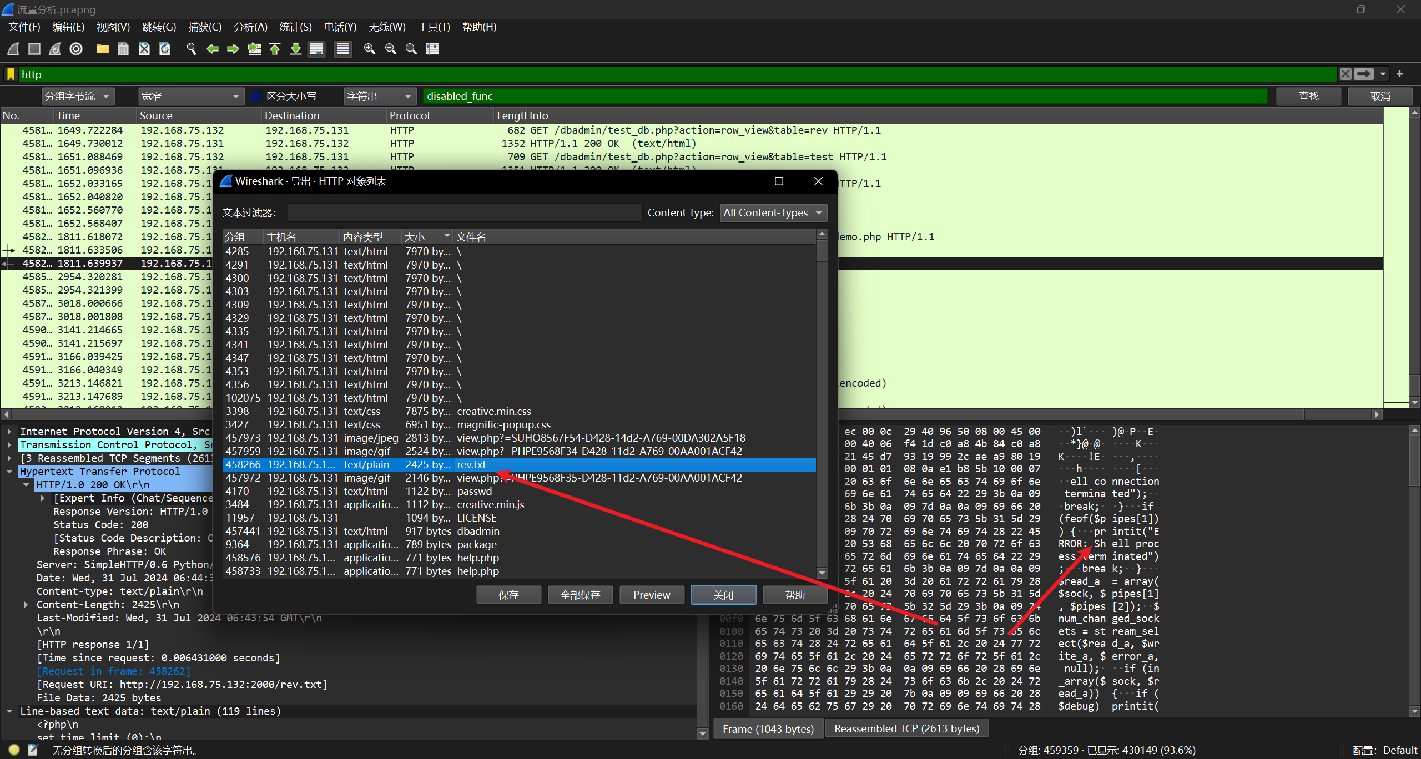Click the display filter bookmark icon

pos(11,74)
